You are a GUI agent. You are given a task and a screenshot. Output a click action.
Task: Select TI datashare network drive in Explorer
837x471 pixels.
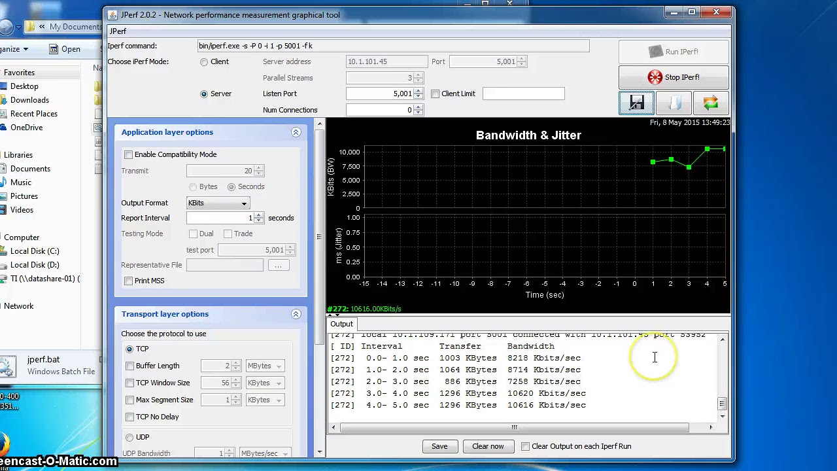[44, 279]
